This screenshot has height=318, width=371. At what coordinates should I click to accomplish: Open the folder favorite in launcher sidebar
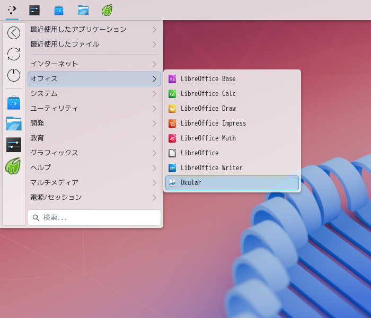14,123
